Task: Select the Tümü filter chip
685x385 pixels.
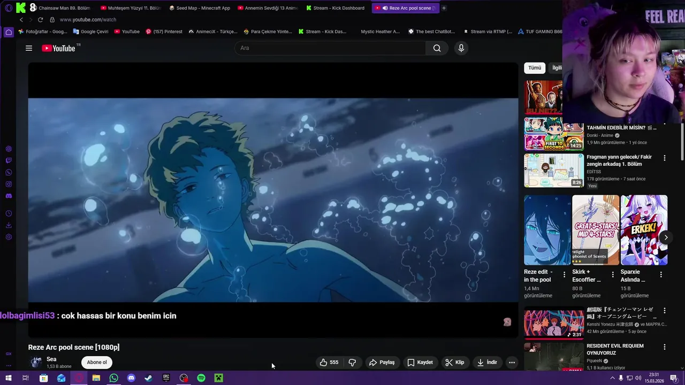Action: (x=535, y=68)
